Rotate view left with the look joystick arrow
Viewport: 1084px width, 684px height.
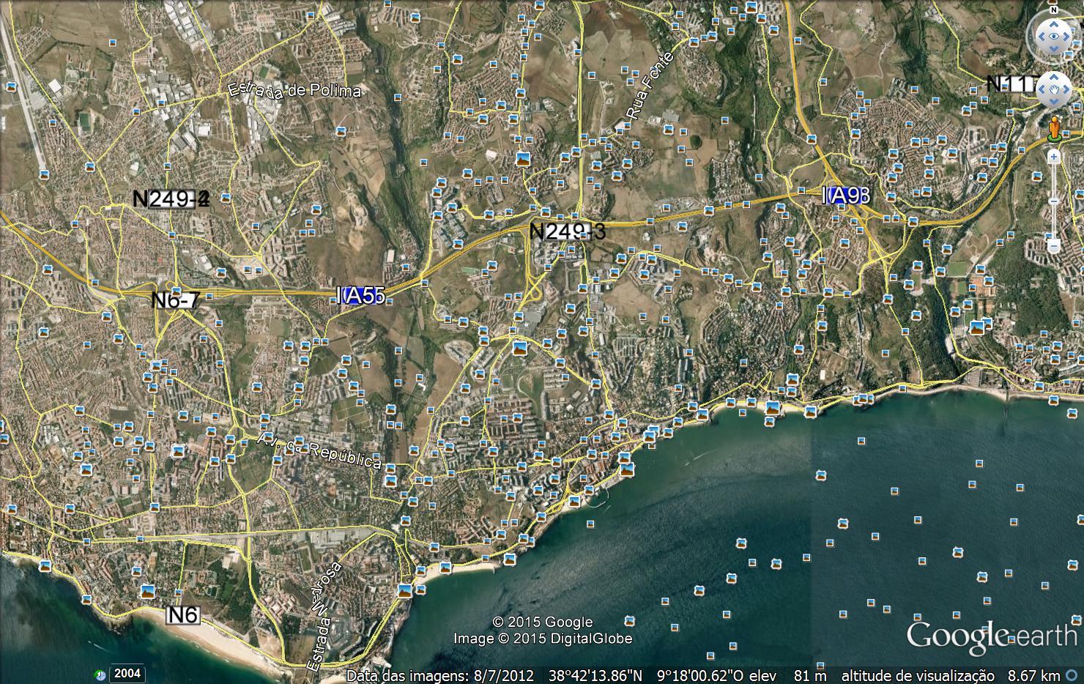pos(1040,35)
